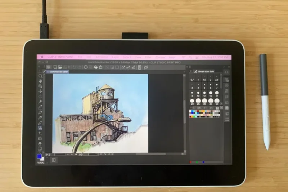Click scroll-down arrow of Brush size list

(221, 104)
